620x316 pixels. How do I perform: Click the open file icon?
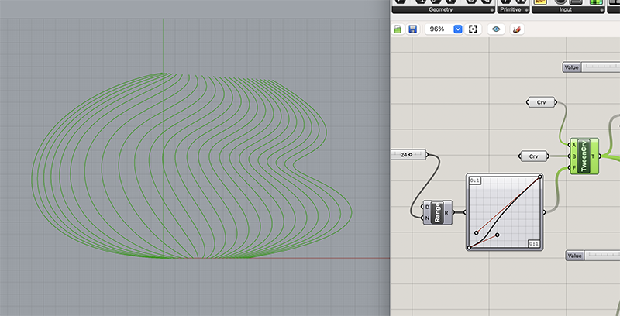pos(398,29)
